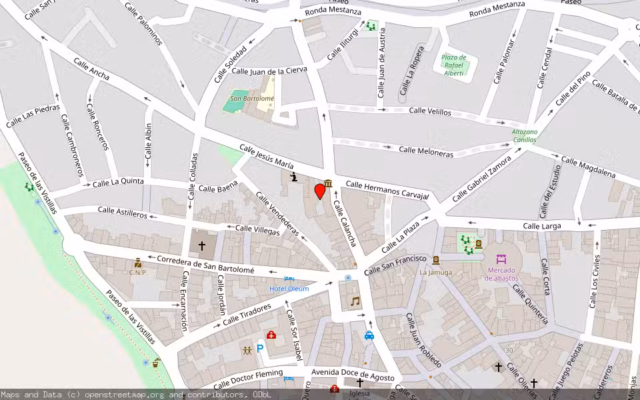Viewport: 640px width, 400px height.
Task: Click the Calle Encarnación street label
Action: (185, 301)
